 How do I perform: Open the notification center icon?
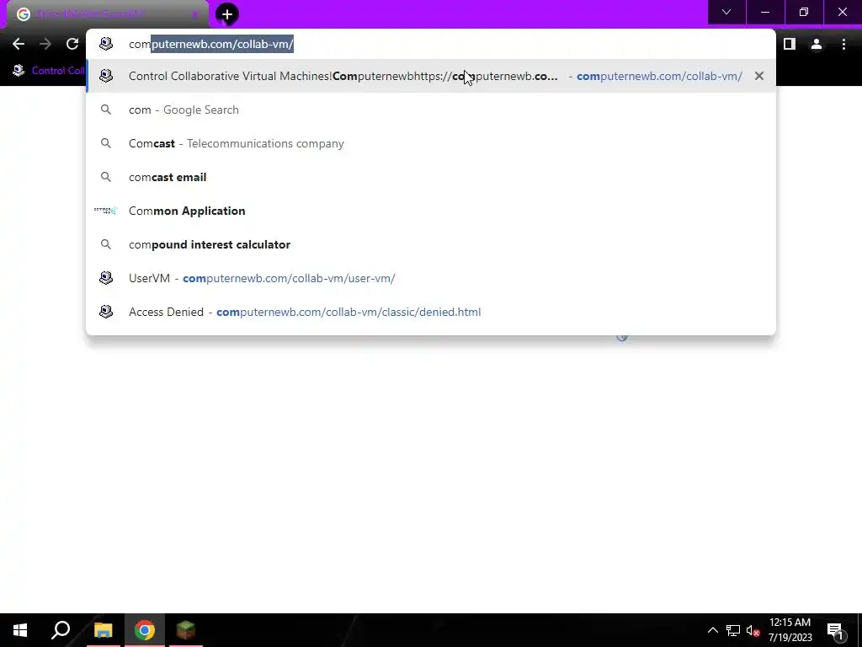click(836, 630)
